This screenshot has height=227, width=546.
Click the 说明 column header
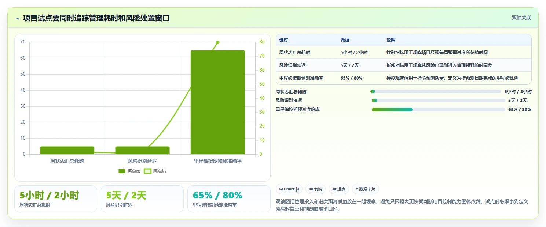click(x=391, y=40)
